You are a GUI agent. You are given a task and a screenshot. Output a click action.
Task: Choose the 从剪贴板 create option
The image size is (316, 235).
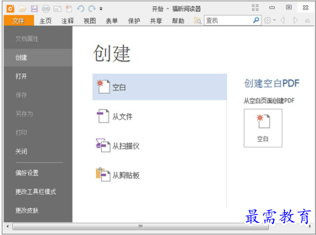(x=159, y=175)
